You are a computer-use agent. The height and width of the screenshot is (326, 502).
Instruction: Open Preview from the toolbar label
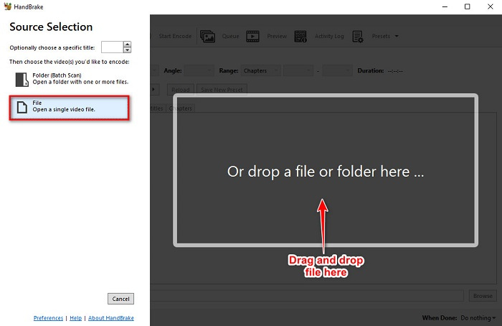click(277, 36)
